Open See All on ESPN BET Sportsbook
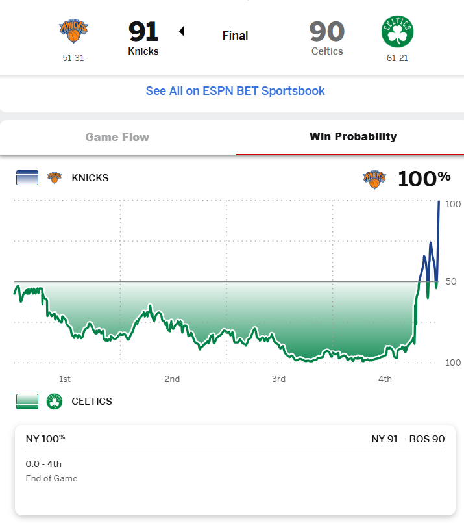The image size is (464, 523). pos(235,91)
